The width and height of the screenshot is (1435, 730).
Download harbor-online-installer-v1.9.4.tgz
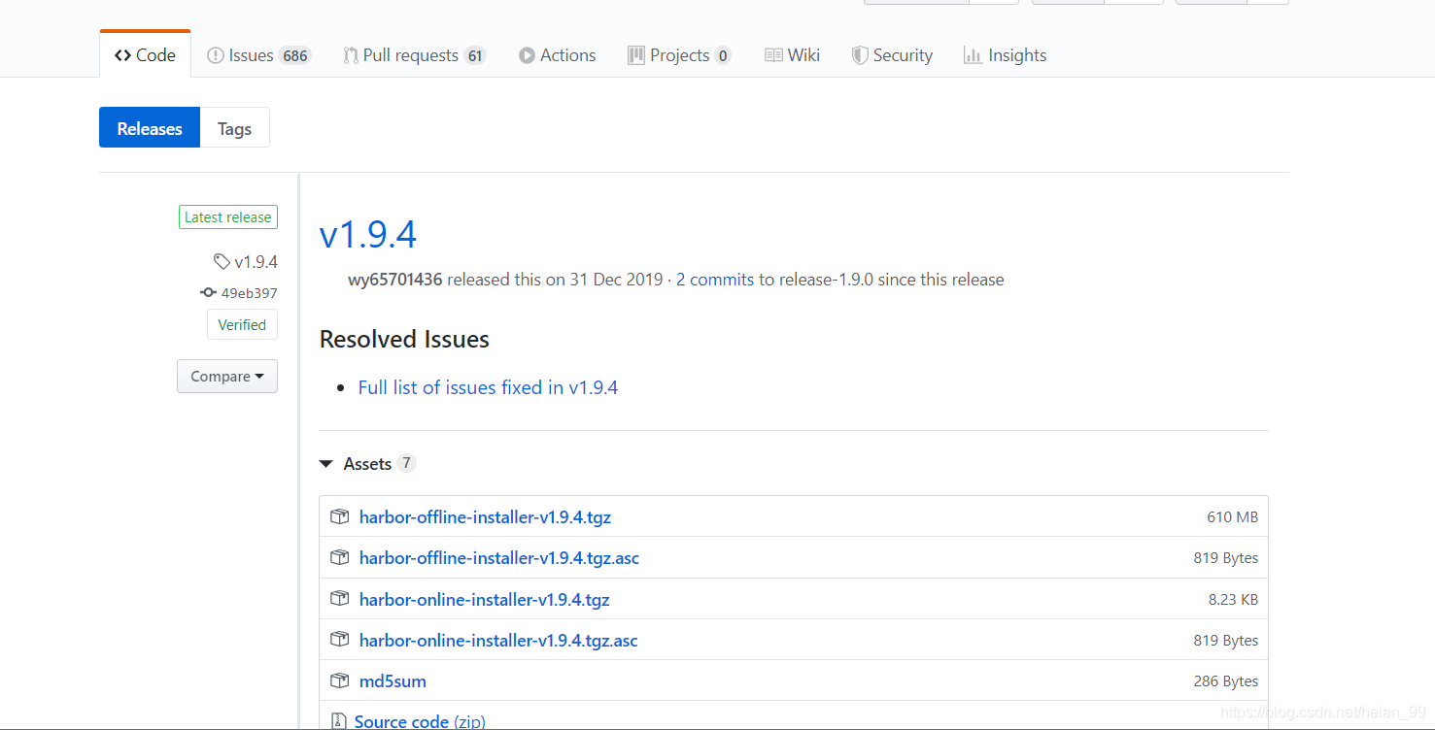pyautogui.click(x=485, y=600)
